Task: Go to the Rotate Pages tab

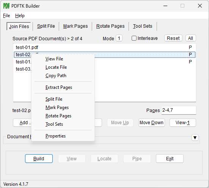Action: 110,26
